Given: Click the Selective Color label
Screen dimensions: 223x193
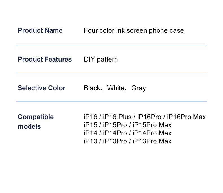Looking at the screenshot, I should click(41, 88).
